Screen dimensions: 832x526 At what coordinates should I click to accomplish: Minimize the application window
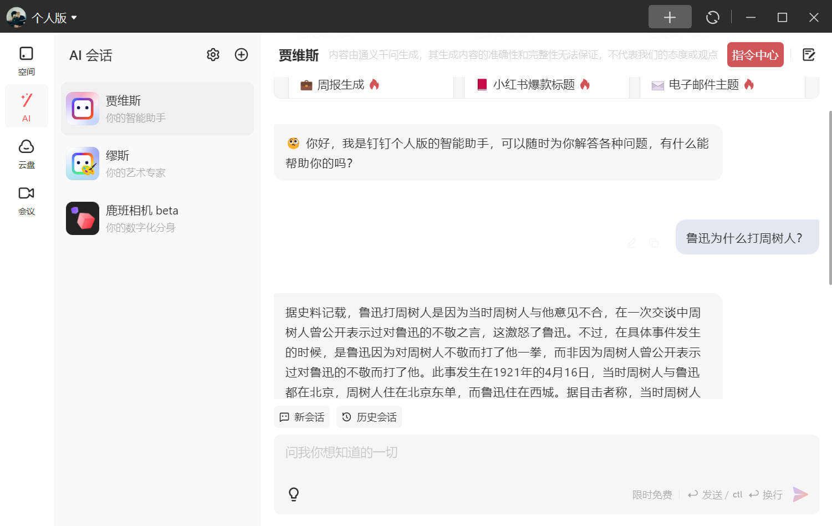pyautogui.click(x=751, y=17)
